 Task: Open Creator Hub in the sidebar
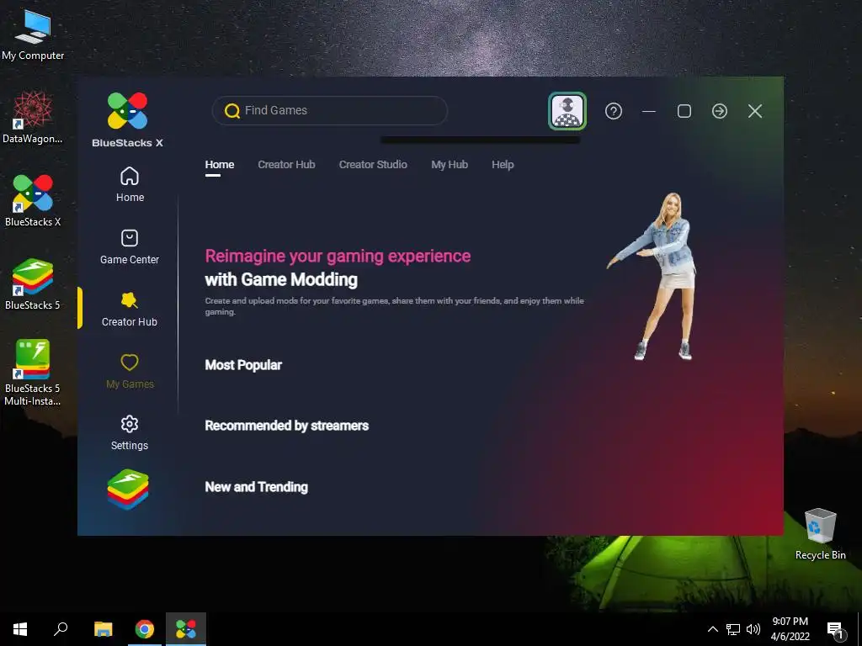coord(130,310)
